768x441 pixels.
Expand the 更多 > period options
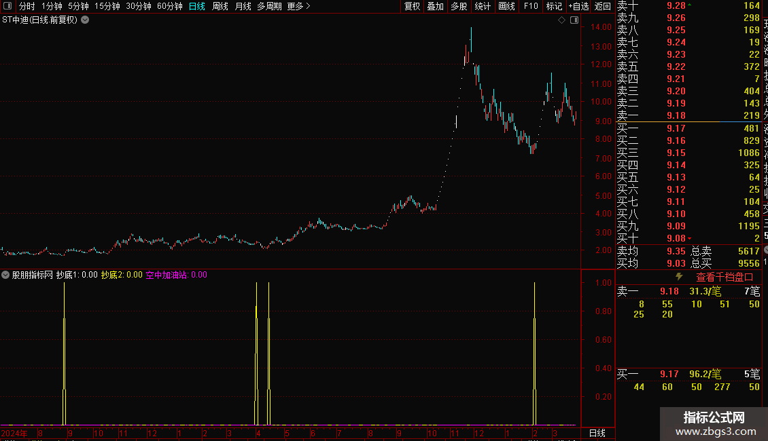point(299,6)
